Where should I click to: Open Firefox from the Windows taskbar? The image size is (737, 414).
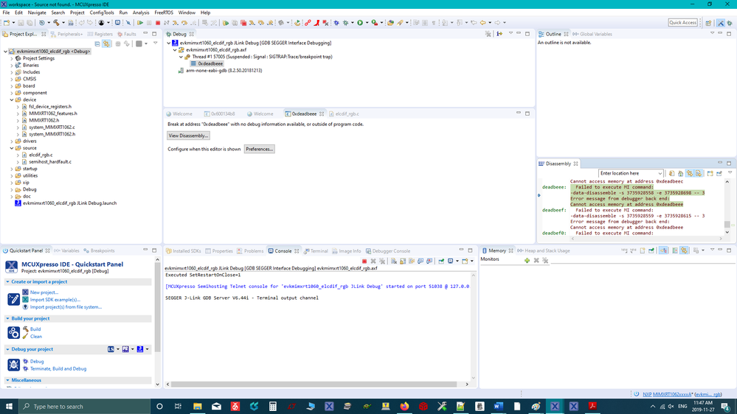[404, 407]
